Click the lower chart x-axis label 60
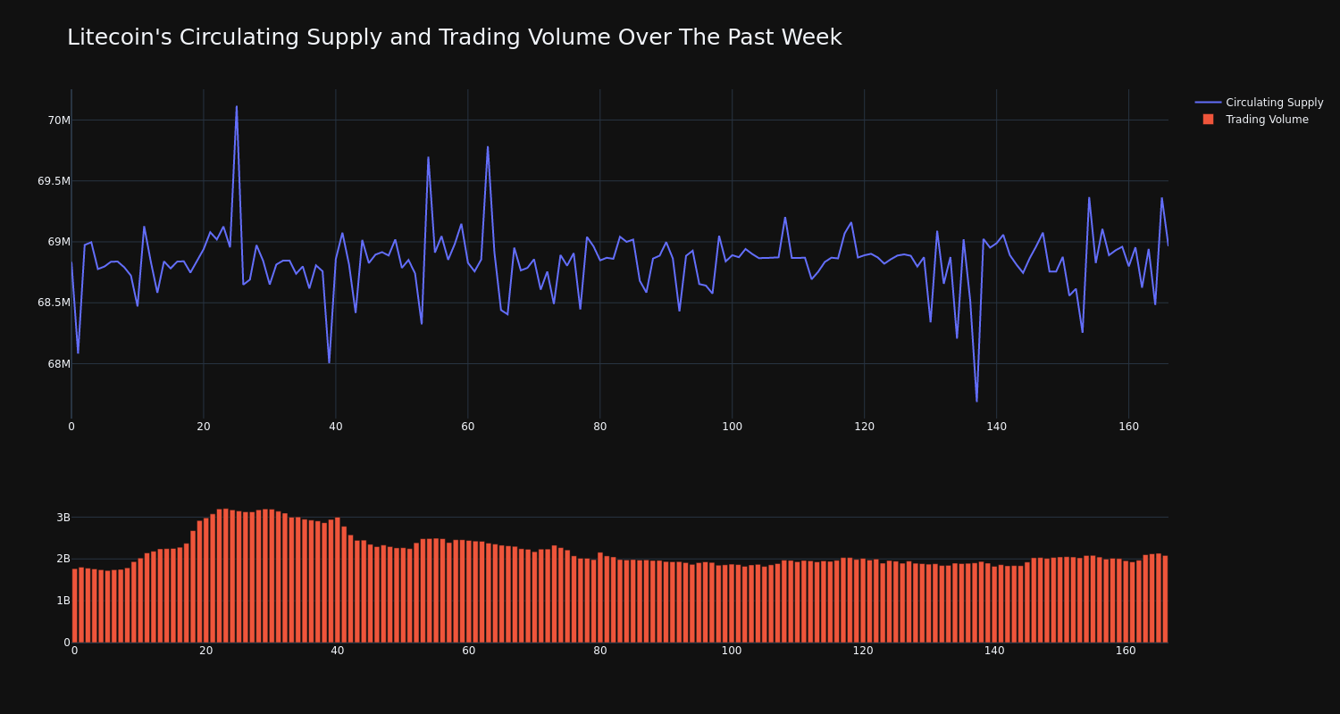 click(x=468, y=652)
